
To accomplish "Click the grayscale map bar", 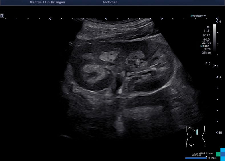I will coord(214,37).
